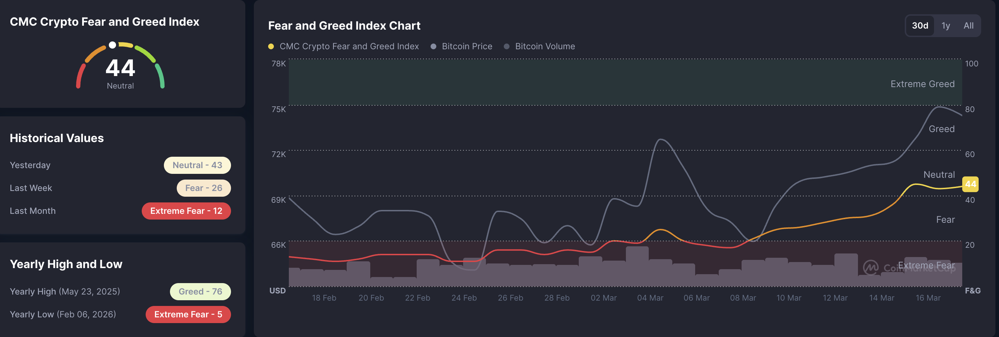Click the red segment of the gauge

click(80, 76)
